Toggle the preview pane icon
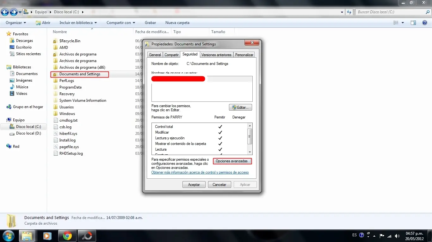This screenshot has width=432, height=242. (x=413, y=23)
